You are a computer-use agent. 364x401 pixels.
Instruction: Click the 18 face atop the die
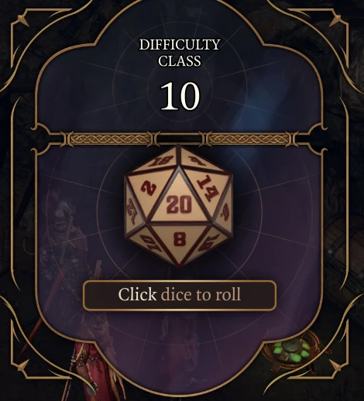click(160, 161)
